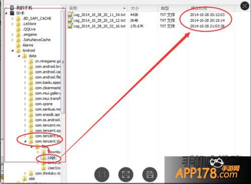Click the text file icon of Log_2014_10_28_20_32_16.txt

70,26
